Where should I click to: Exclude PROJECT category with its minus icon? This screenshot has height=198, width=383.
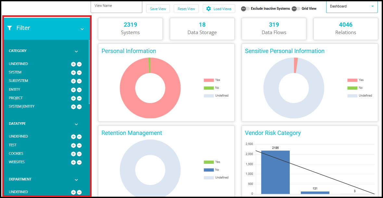(x=79, y=98)
